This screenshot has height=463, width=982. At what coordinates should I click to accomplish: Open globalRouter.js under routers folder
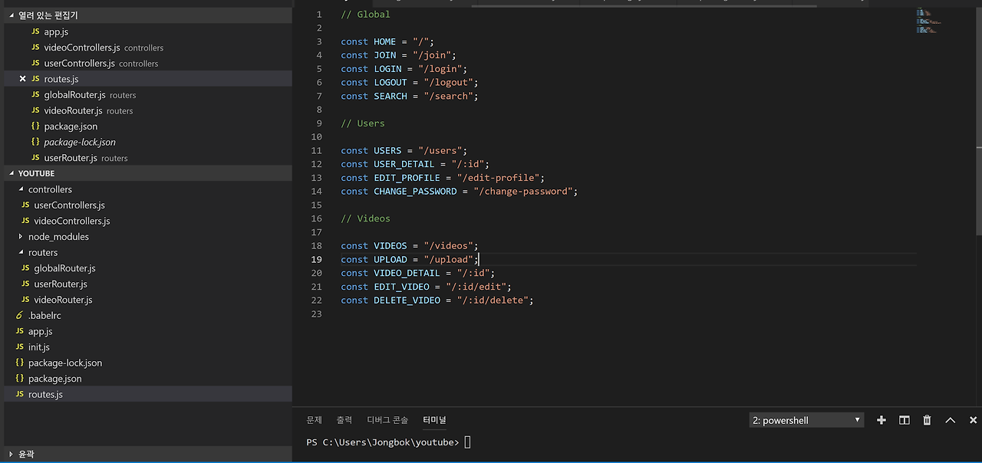(x=148, y=268)
